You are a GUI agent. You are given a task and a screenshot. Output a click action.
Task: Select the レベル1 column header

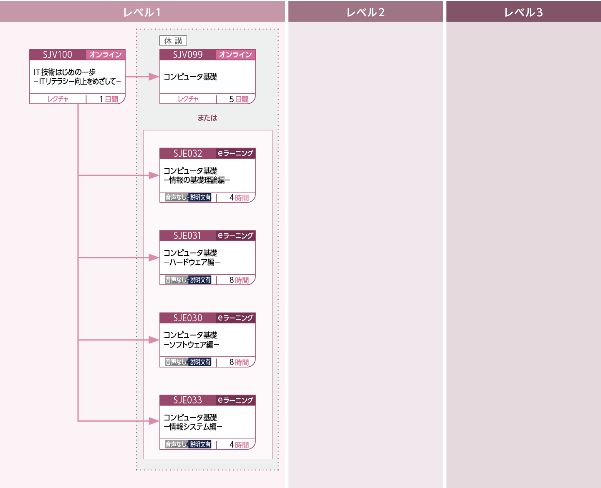tap(142, 12)
